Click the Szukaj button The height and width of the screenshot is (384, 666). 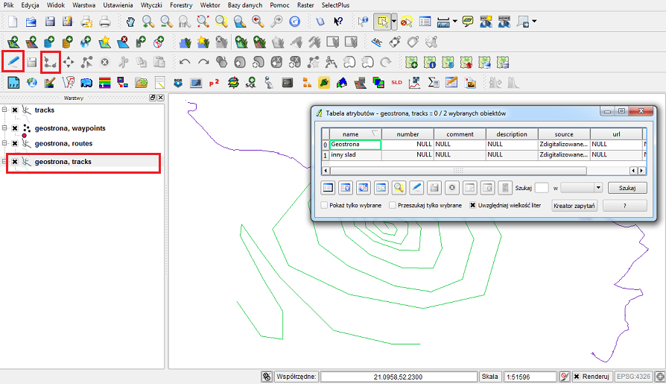tap(627, 188)
